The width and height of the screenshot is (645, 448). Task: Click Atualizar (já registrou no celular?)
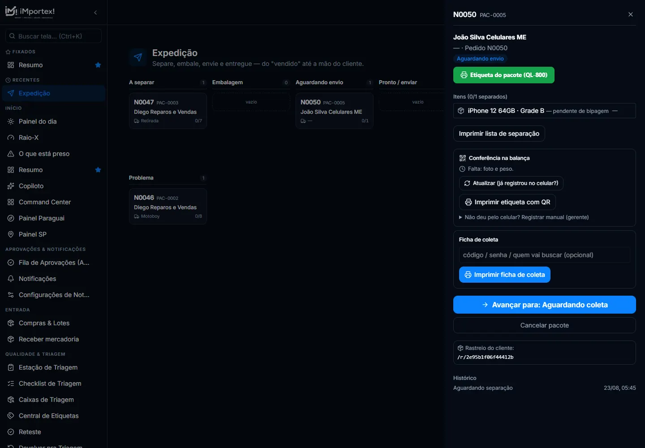(511, 183)
